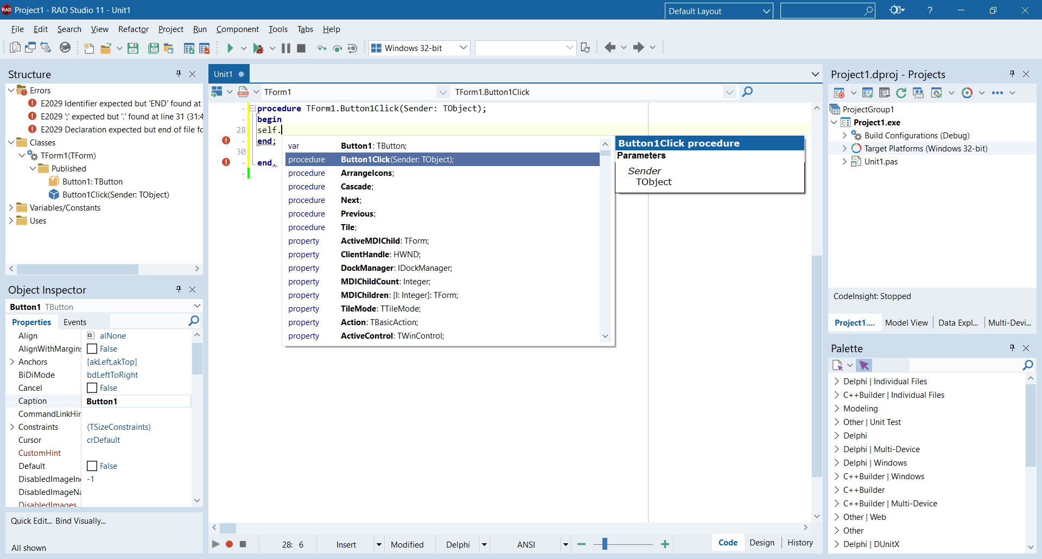Viewport: 1042px width, 559px height.
Task: Click the search magnifier in editor toolbar
Action: click(747, 92)
